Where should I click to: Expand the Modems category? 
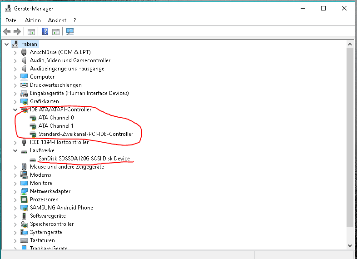[x=15, y=175]
